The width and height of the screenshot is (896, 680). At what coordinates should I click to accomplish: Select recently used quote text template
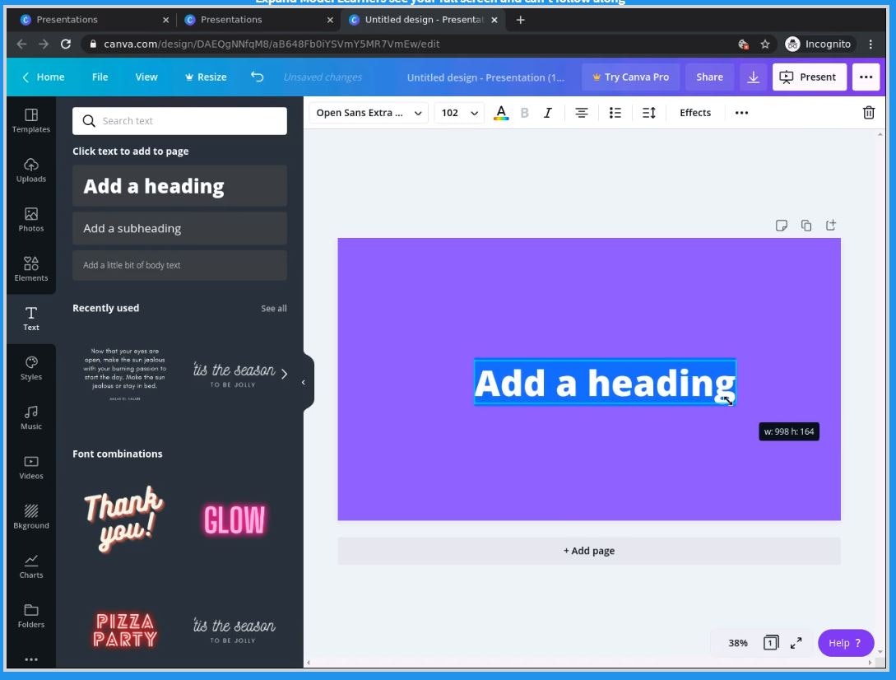pyautogui.click(x=124, y=374)
